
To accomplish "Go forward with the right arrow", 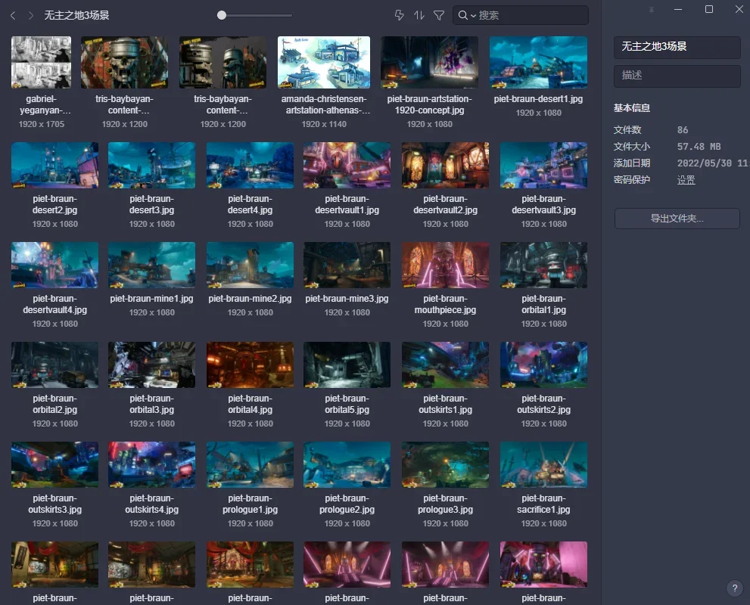I will 30,15.
